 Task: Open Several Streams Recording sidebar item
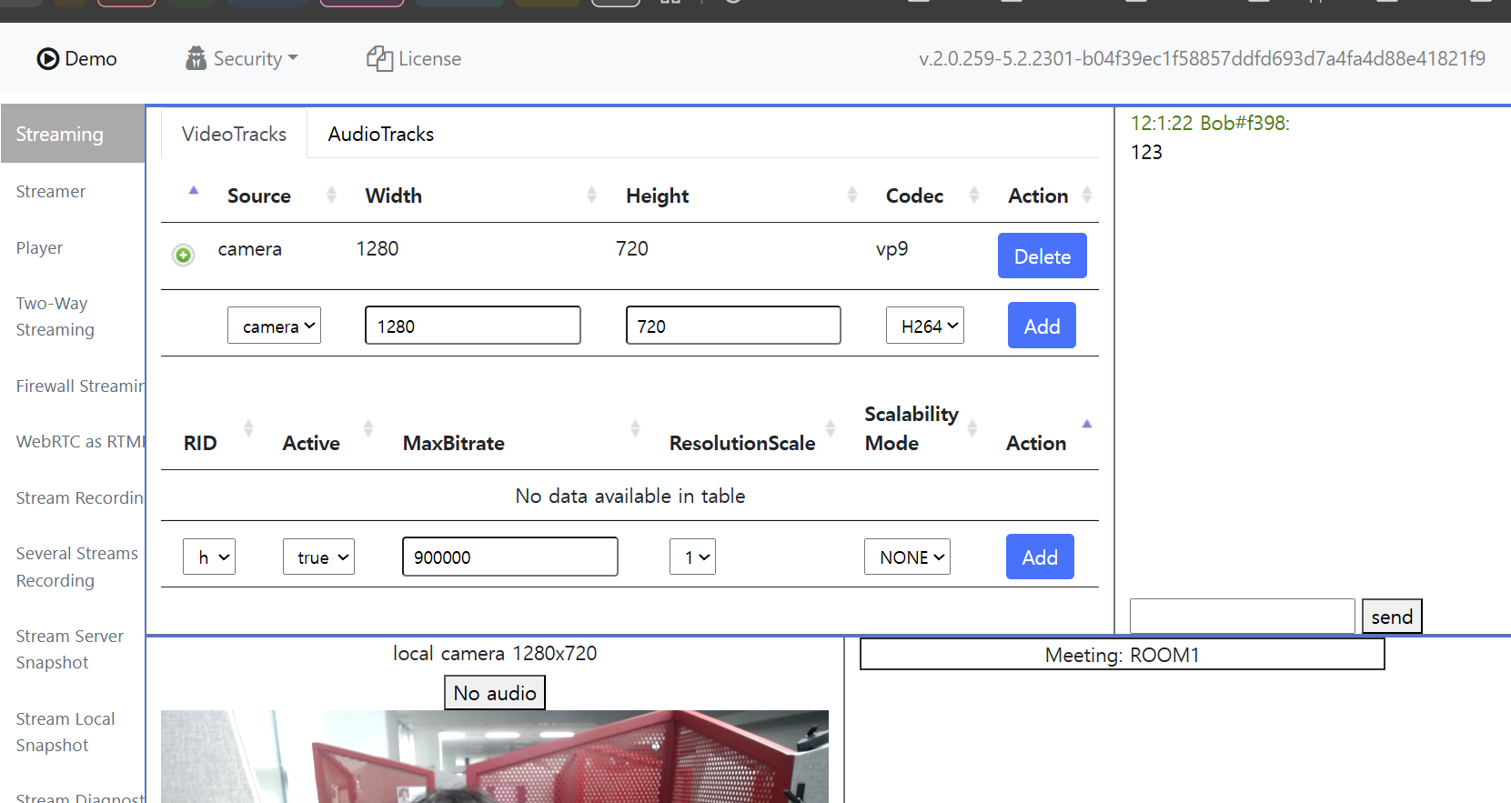77,567
